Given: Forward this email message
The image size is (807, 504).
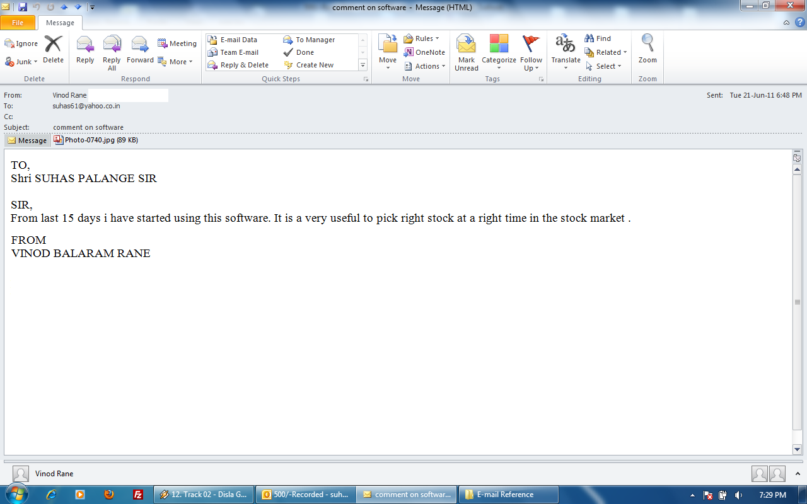Looking at the screenshot, I should point(140,50).
